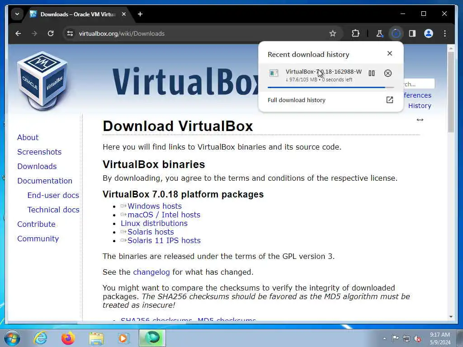
Task: Open the About sidebar link
Action: tap(28, 137)
